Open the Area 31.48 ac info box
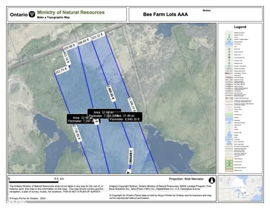The image size is (270, 209). coord(125,117)
